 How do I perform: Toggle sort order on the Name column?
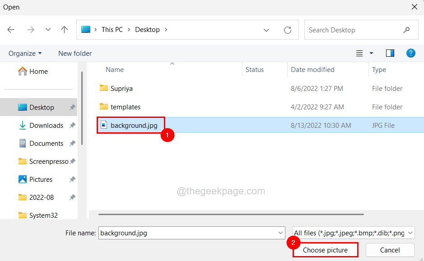(114, 70)
